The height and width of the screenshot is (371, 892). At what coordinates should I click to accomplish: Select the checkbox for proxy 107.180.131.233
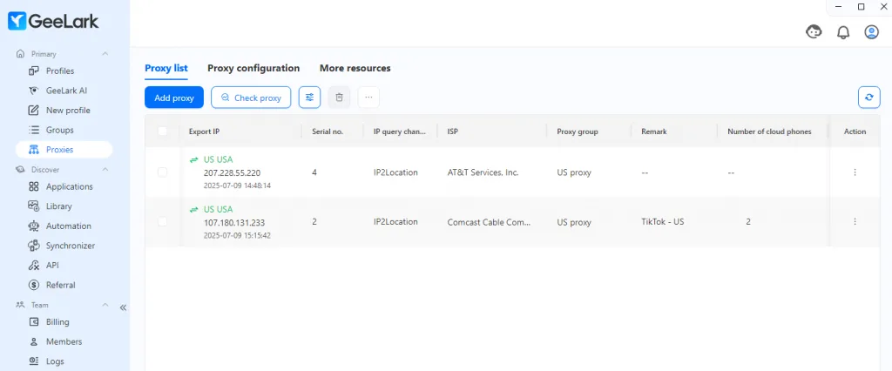(x=163, y=222)
